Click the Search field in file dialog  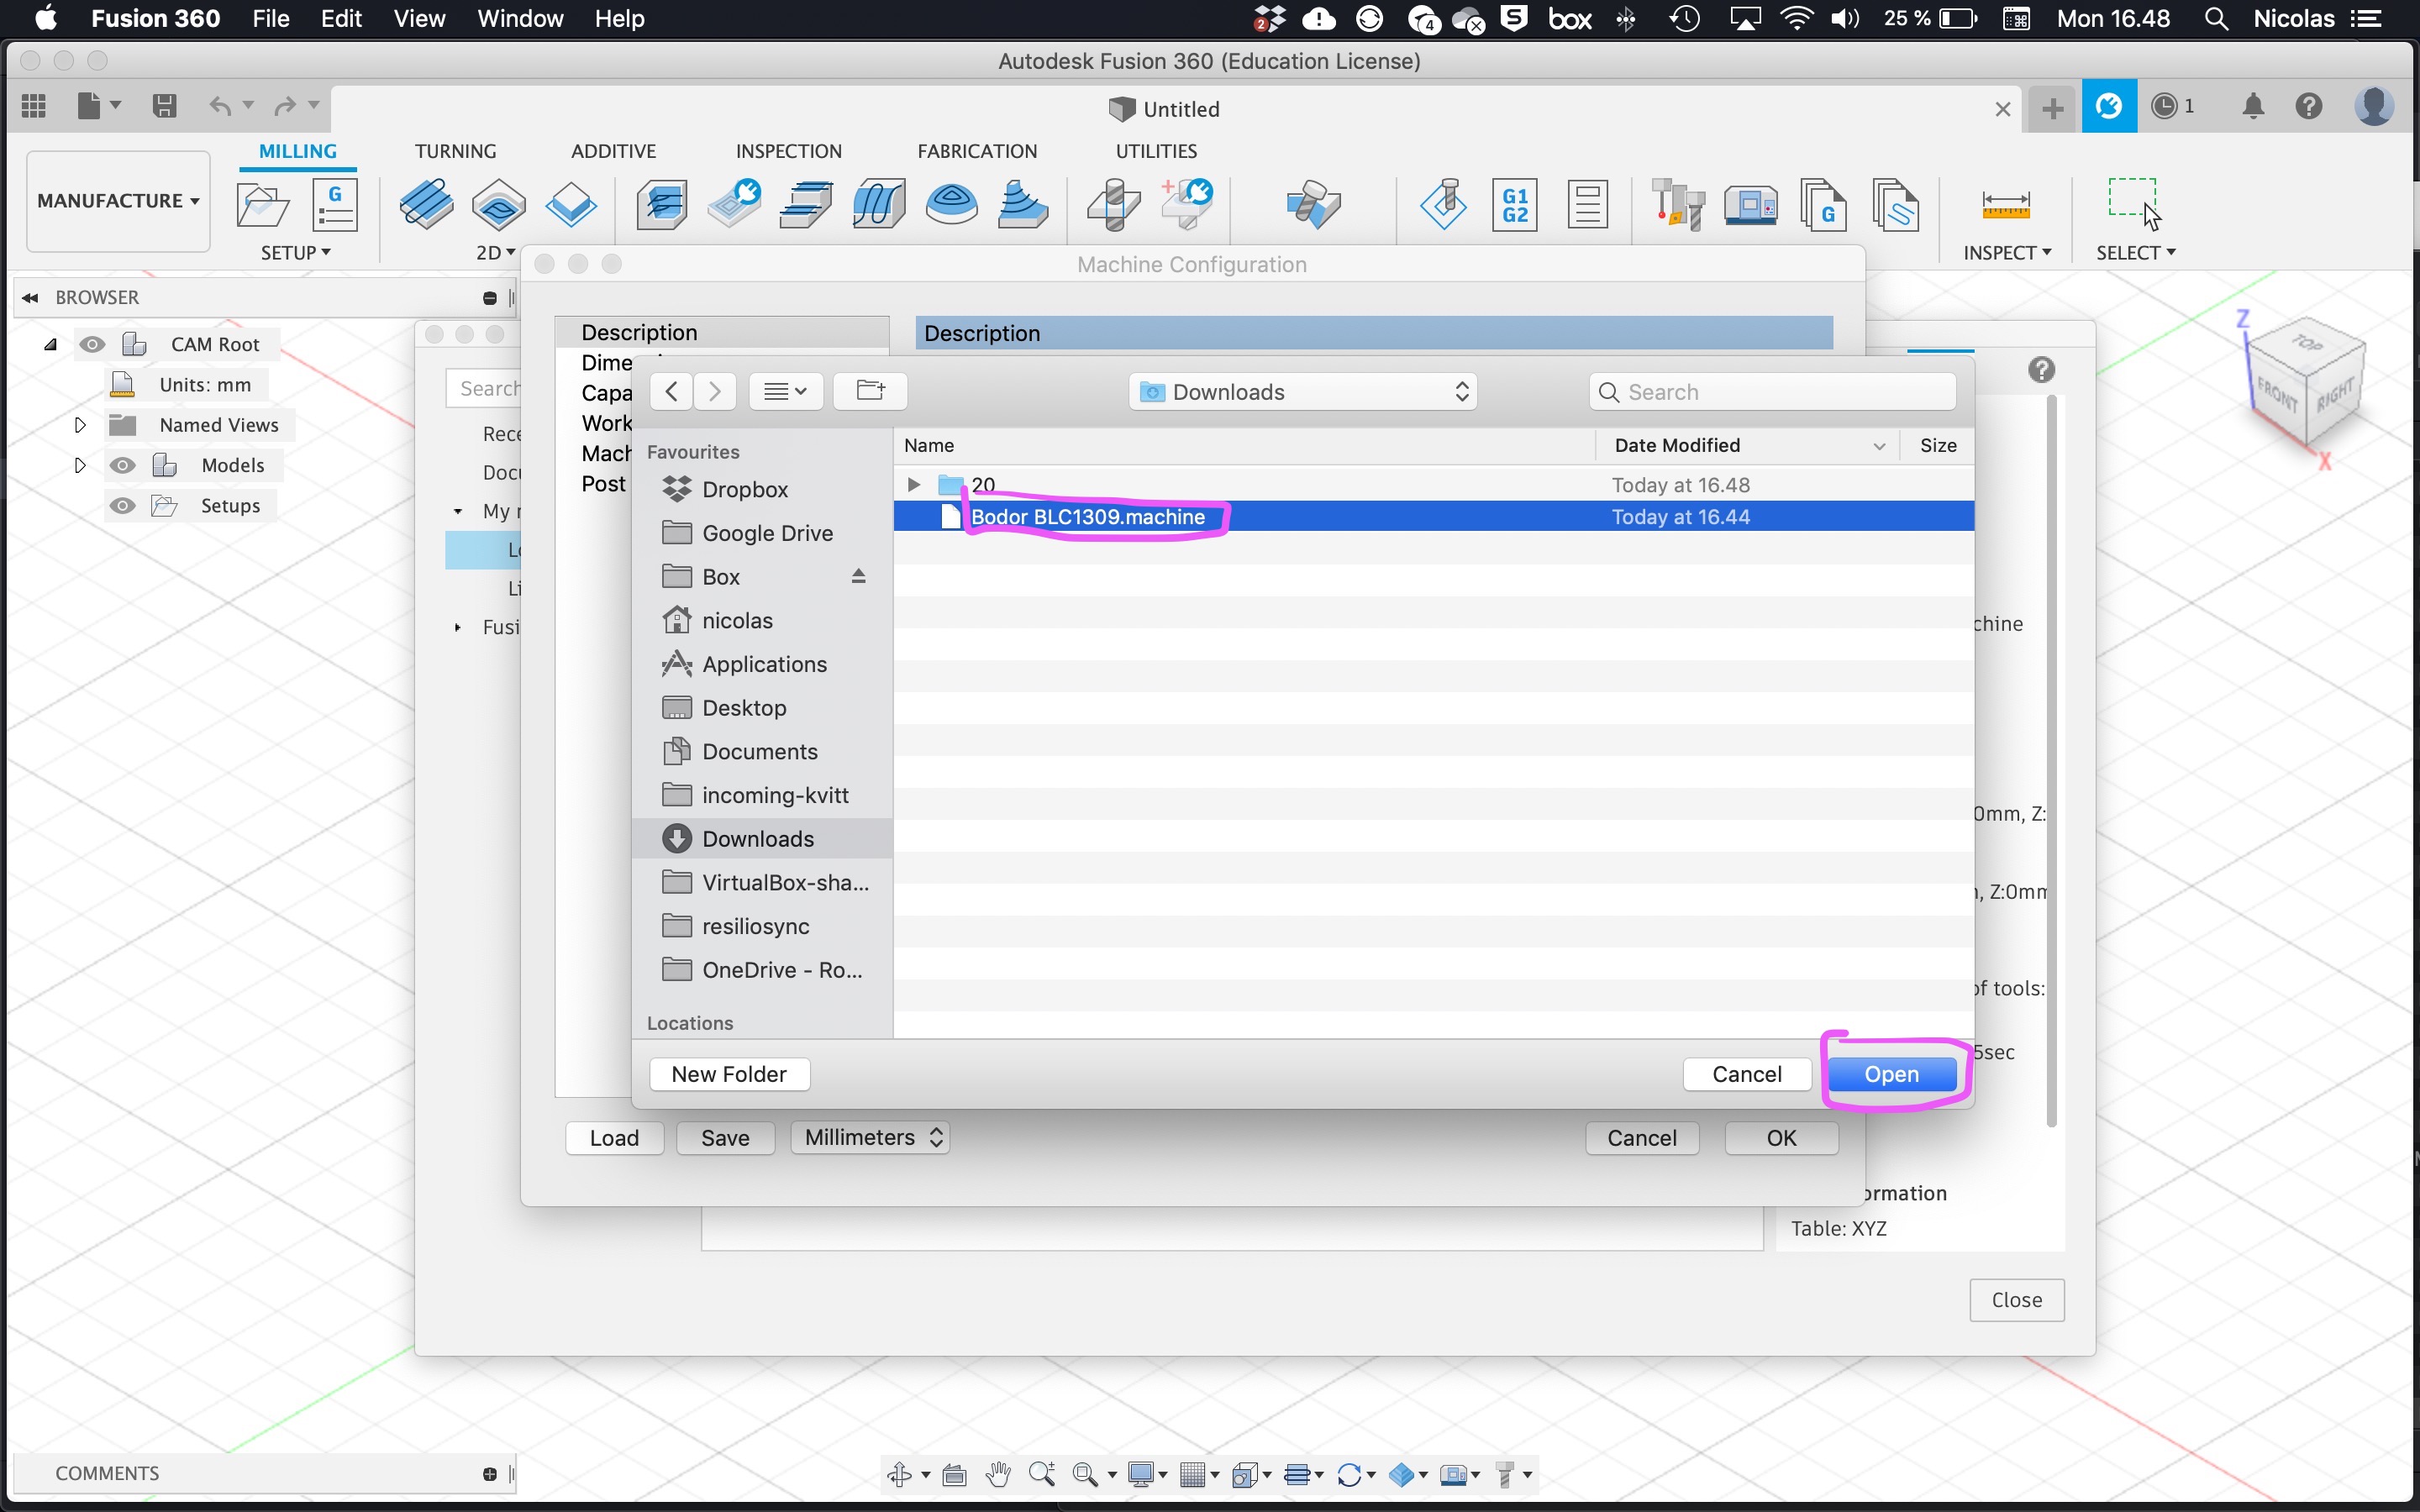click(1772, 391)
